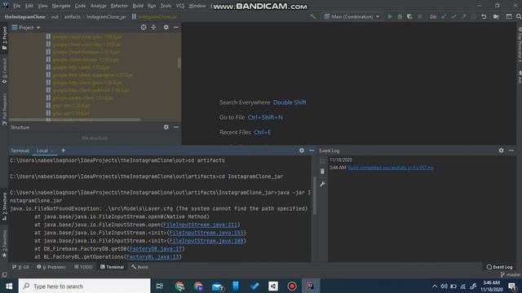Open the Problems tool window tab

[51, 267]
